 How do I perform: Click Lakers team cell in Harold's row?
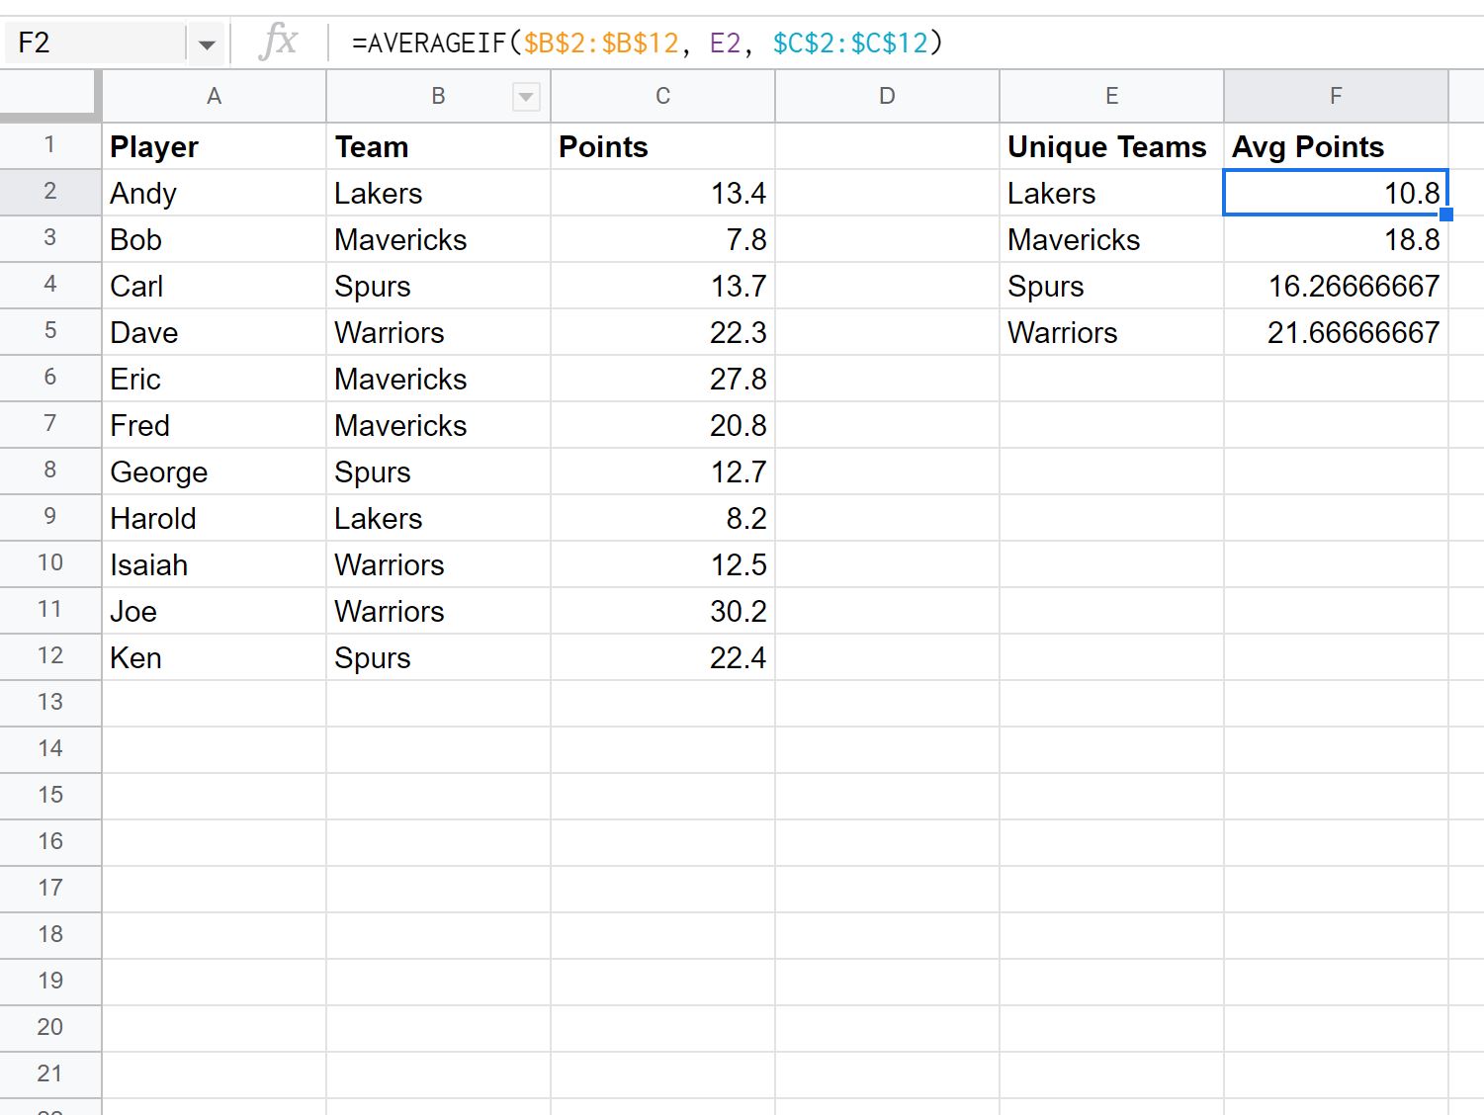coord(439,518)
